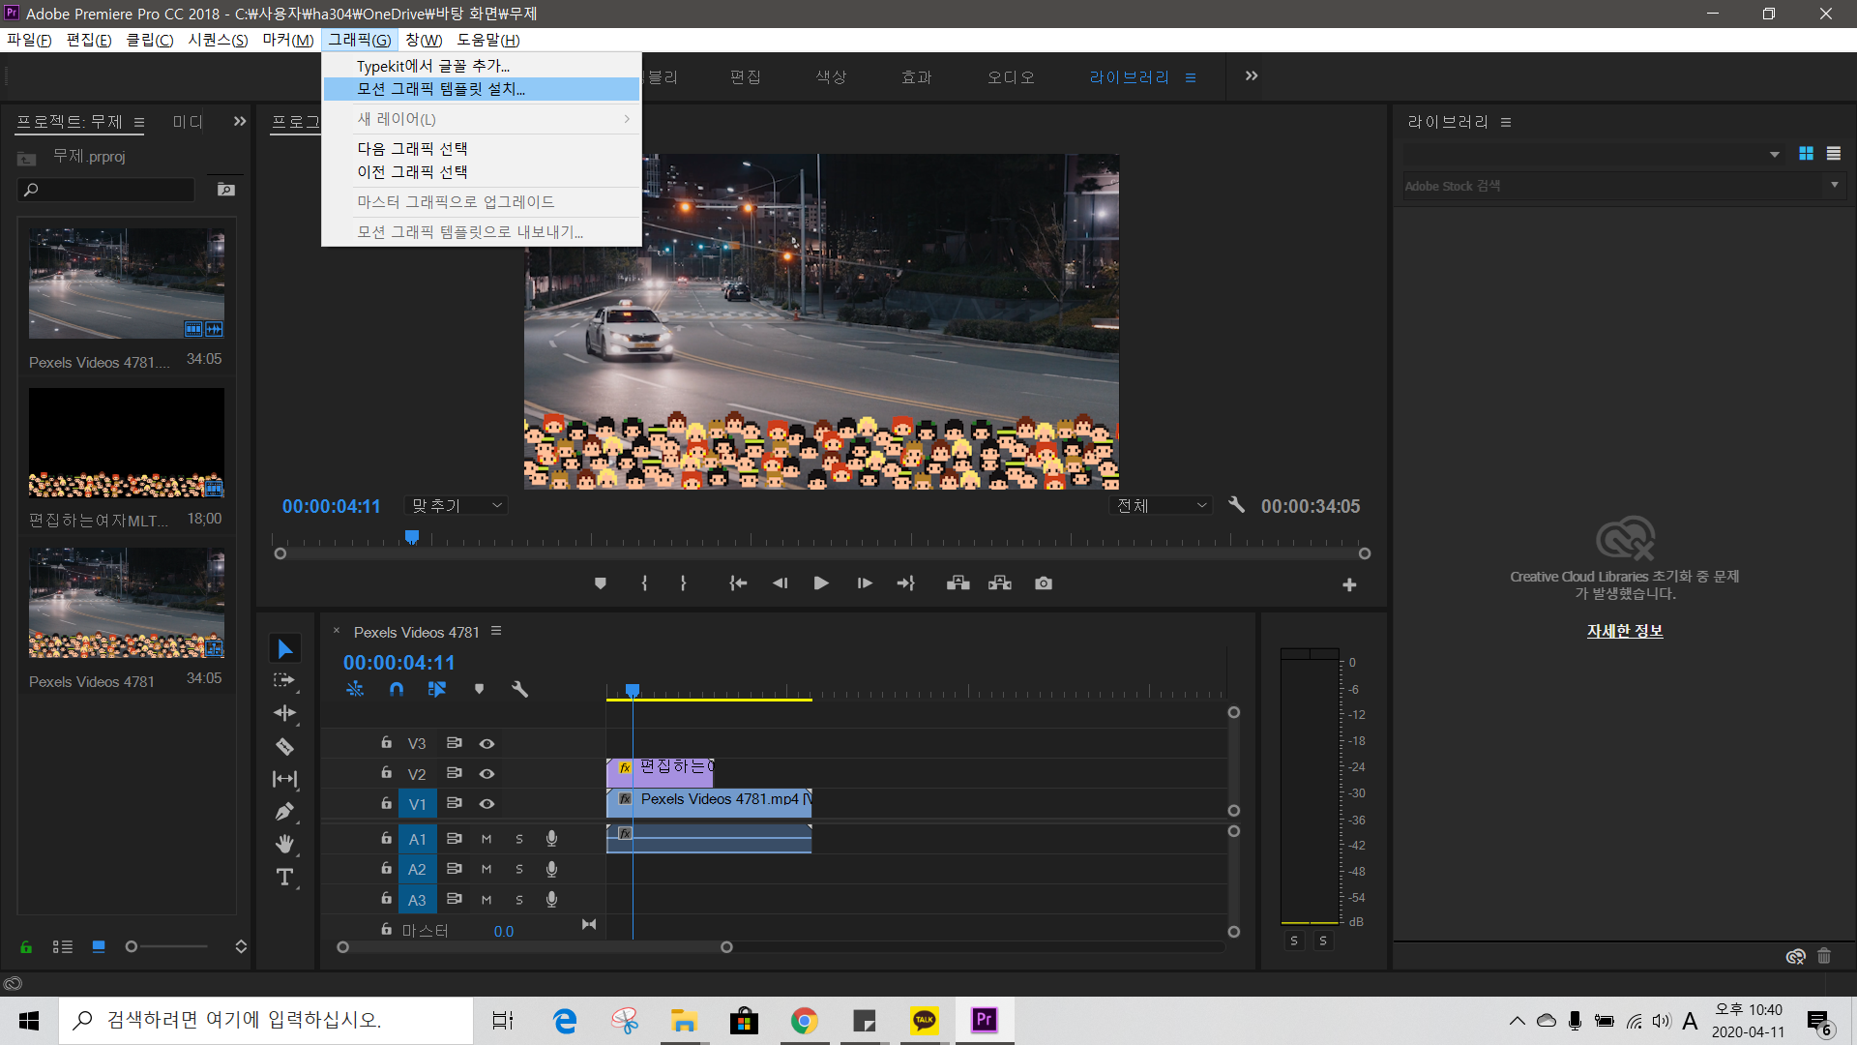Hide the V2 track with the eye toggle
The width and height of the screenshot is (1857, 1045).
[486, 774]
